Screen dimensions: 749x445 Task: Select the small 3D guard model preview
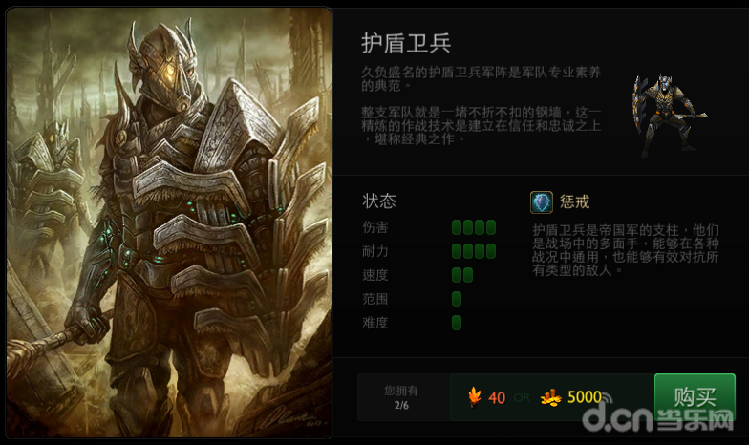coord(669,117)
